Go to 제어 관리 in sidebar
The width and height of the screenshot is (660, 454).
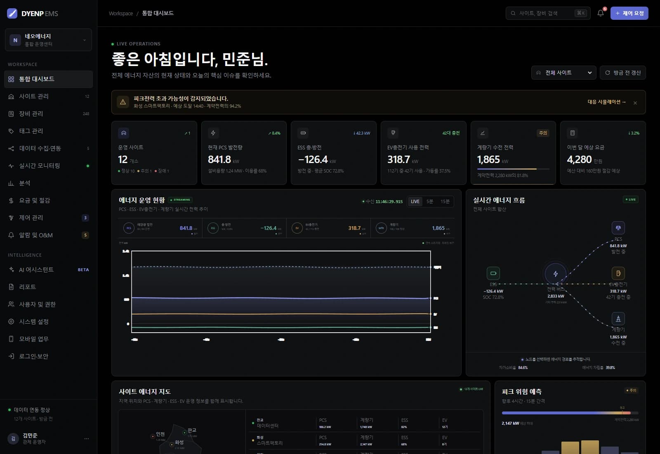click(48, 218)
